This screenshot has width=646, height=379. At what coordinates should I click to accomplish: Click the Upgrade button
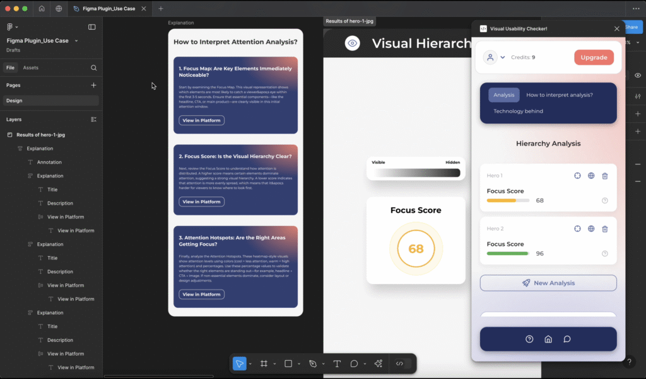pyautogui.click(x=594, y=57)
